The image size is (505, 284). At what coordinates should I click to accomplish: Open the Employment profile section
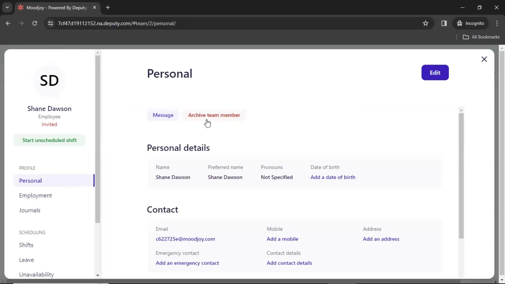36,195
